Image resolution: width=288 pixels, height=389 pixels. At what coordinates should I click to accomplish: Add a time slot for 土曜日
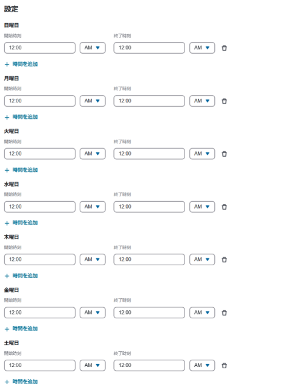(21, 382)
